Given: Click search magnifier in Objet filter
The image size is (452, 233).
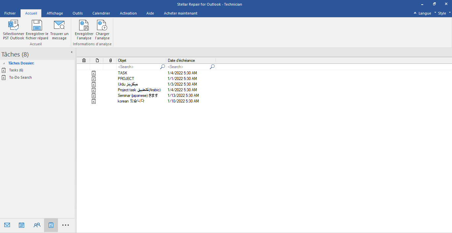Looking at the screenshot, I should [x=163, y=67].
